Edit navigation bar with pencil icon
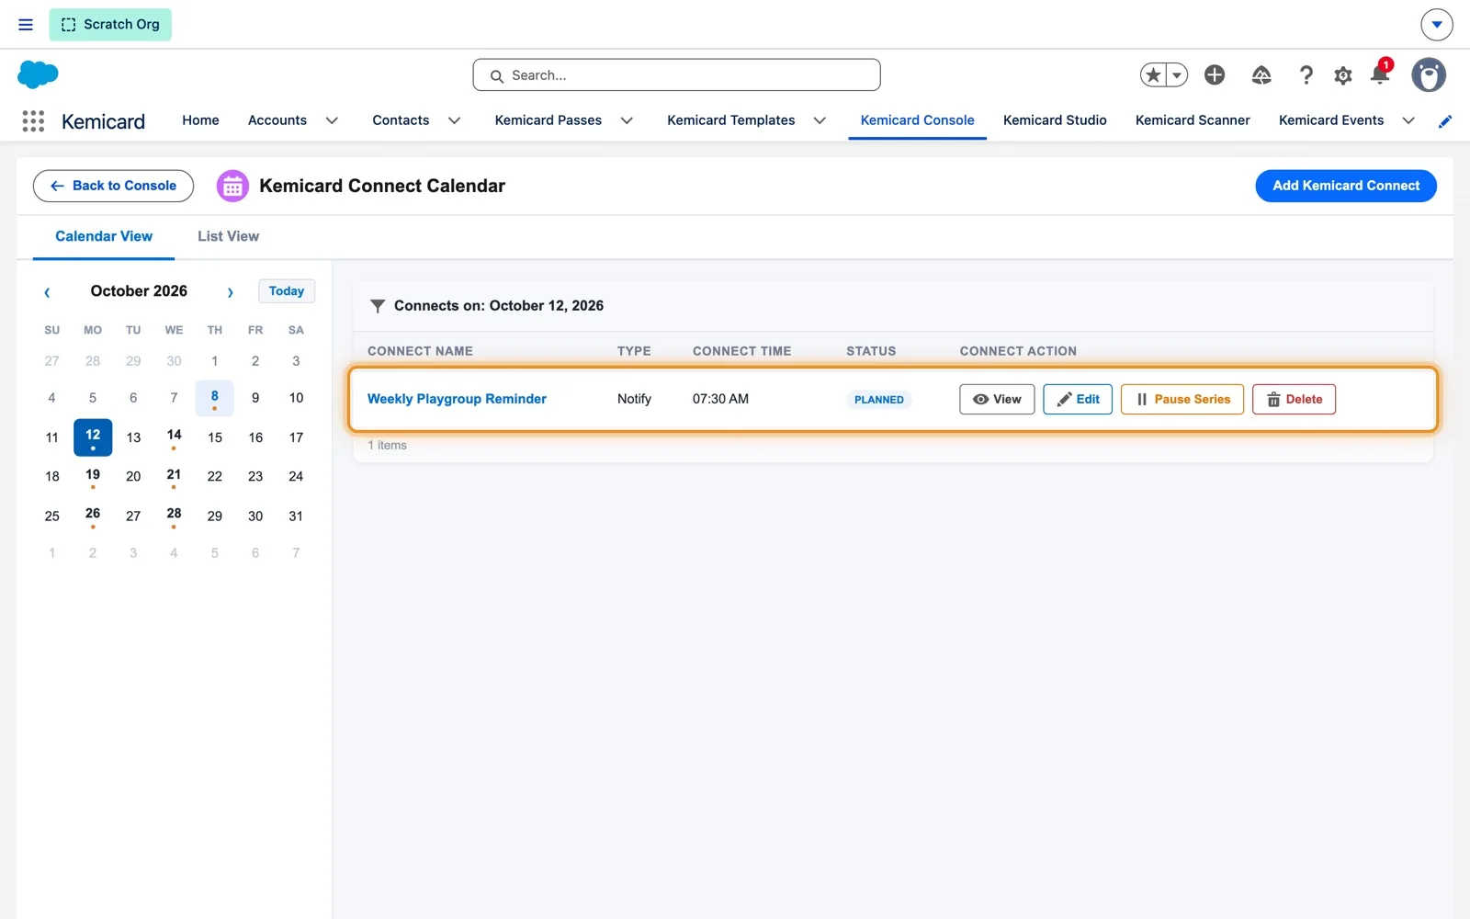This screenshot has height=919, width=1470. [1445, 121]
